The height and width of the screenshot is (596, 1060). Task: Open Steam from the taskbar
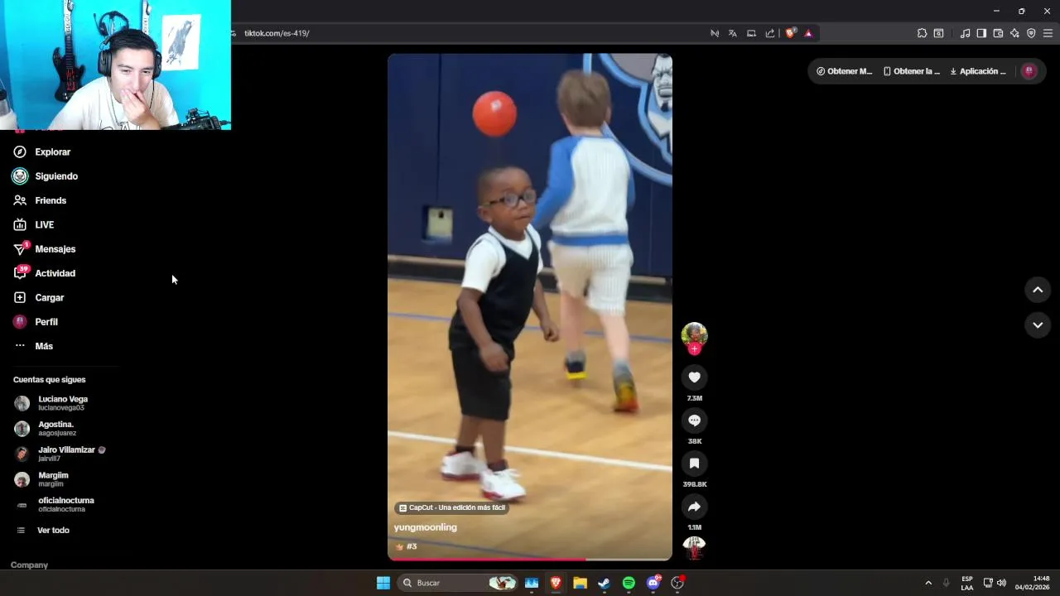604,583
